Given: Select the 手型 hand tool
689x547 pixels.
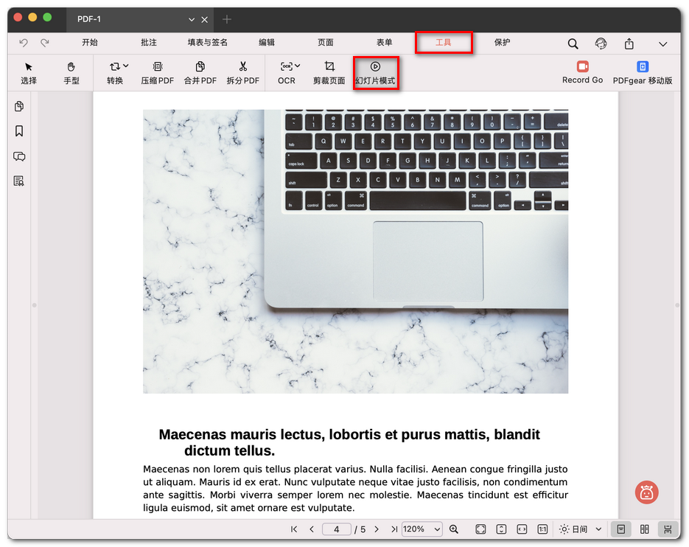Looking at the screenshot, I should coord(71,72).
